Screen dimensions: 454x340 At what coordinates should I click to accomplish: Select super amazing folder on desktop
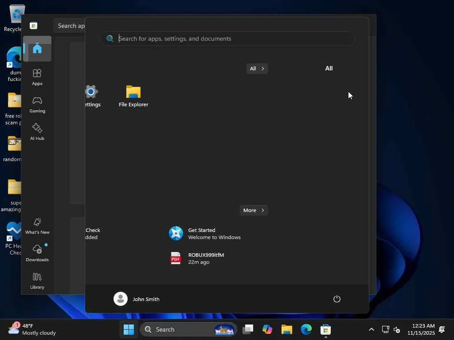tap(12, 196)
